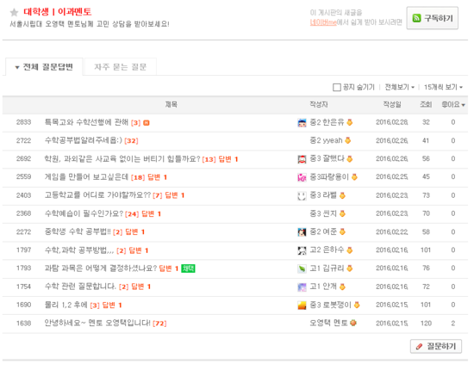Open post 안녕하세요~ 멘토 오영택입니다!
This screenshot has height=370, width=474.
click(x=97, y=324)
